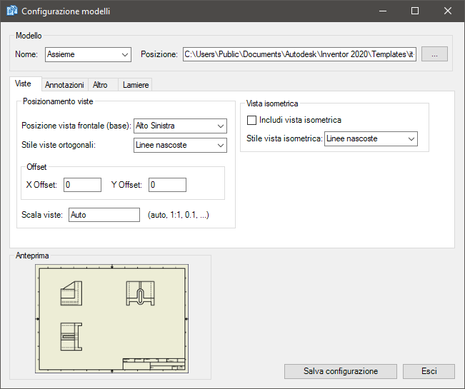Click the Configurazione modelli app icon
This screenshot has height=389, width=465.
point(12,11)
